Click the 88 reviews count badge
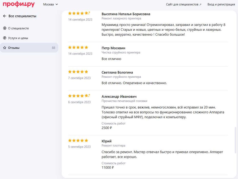The image size is (238, 179). click(54, 48)
